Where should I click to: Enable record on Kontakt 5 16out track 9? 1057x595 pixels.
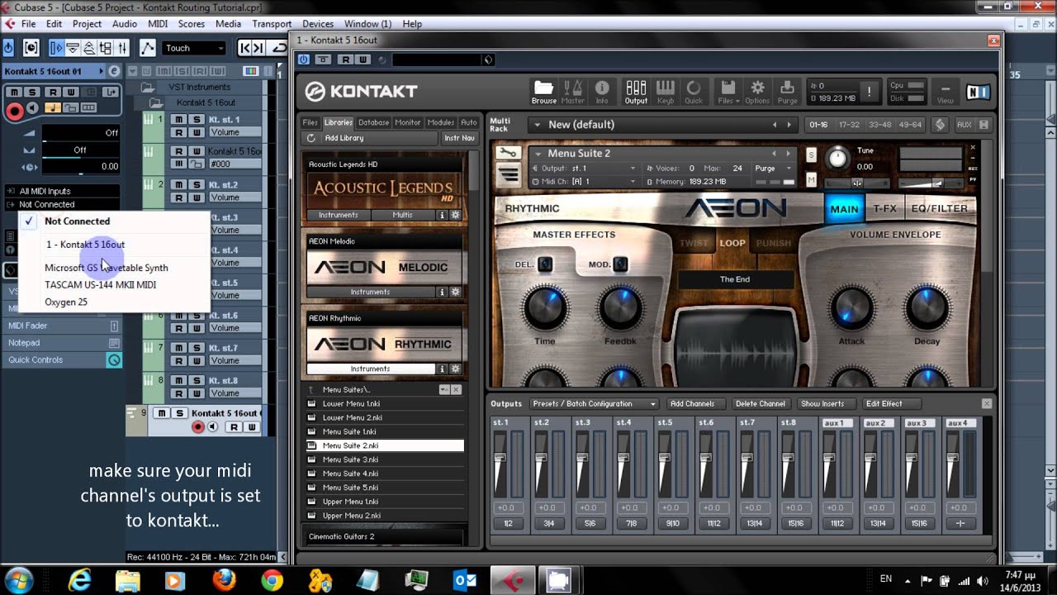point(197,427)
